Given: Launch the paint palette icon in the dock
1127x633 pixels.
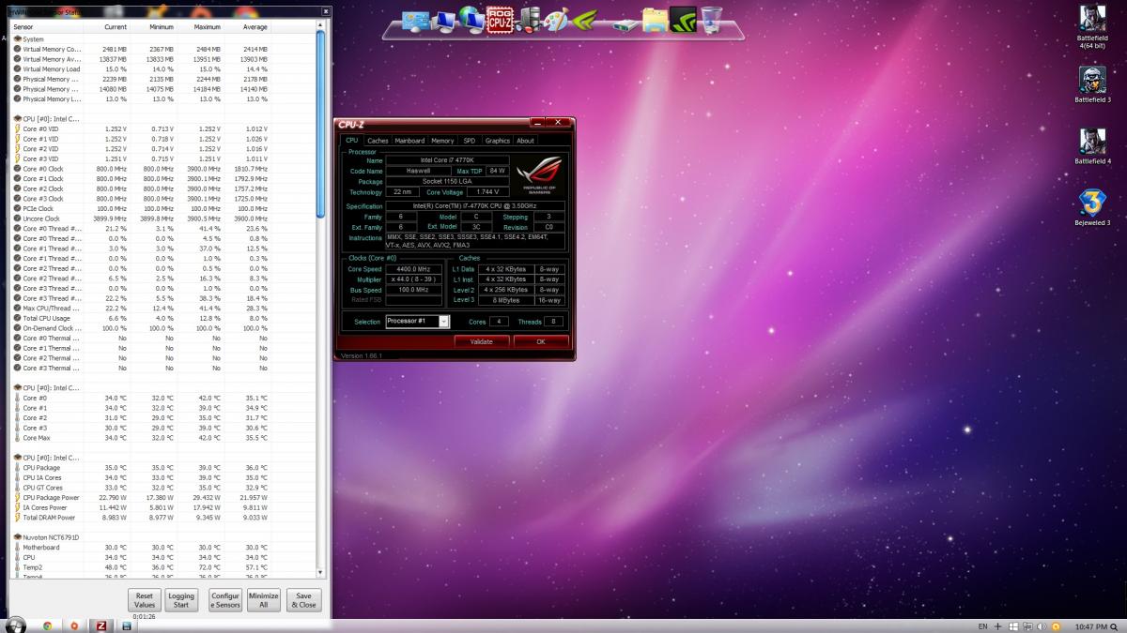Looking at the screenshot, I should point(557,19).
